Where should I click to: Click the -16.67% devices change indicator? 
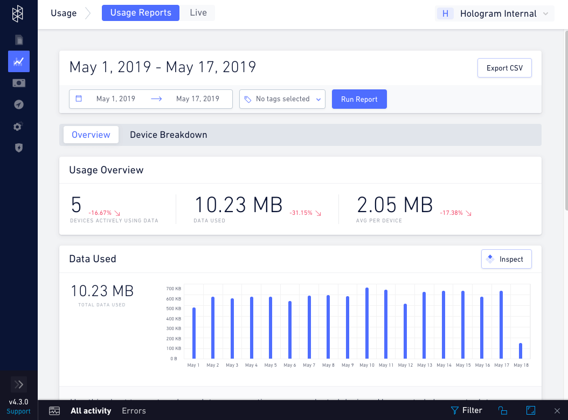click(x=105, y=213)
